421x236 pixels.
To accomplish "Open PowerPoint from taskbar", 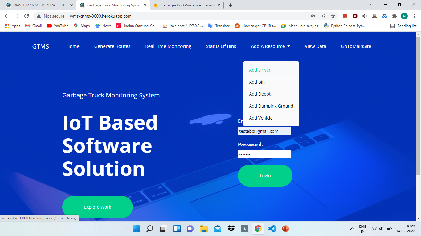I will (x=285, y=229).
